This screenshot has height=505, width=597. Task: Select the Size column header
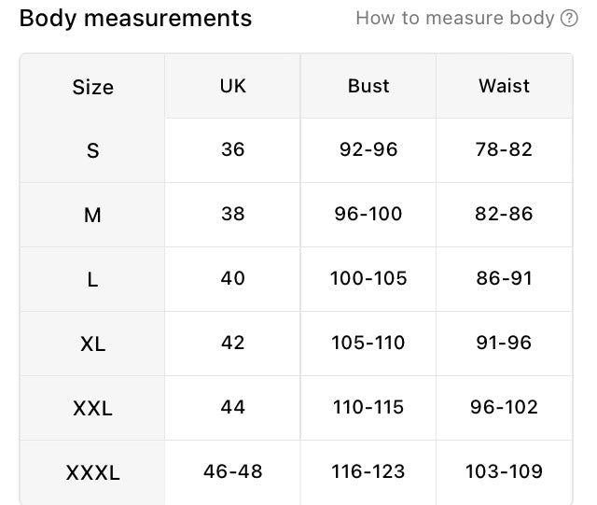click(93, 88)
